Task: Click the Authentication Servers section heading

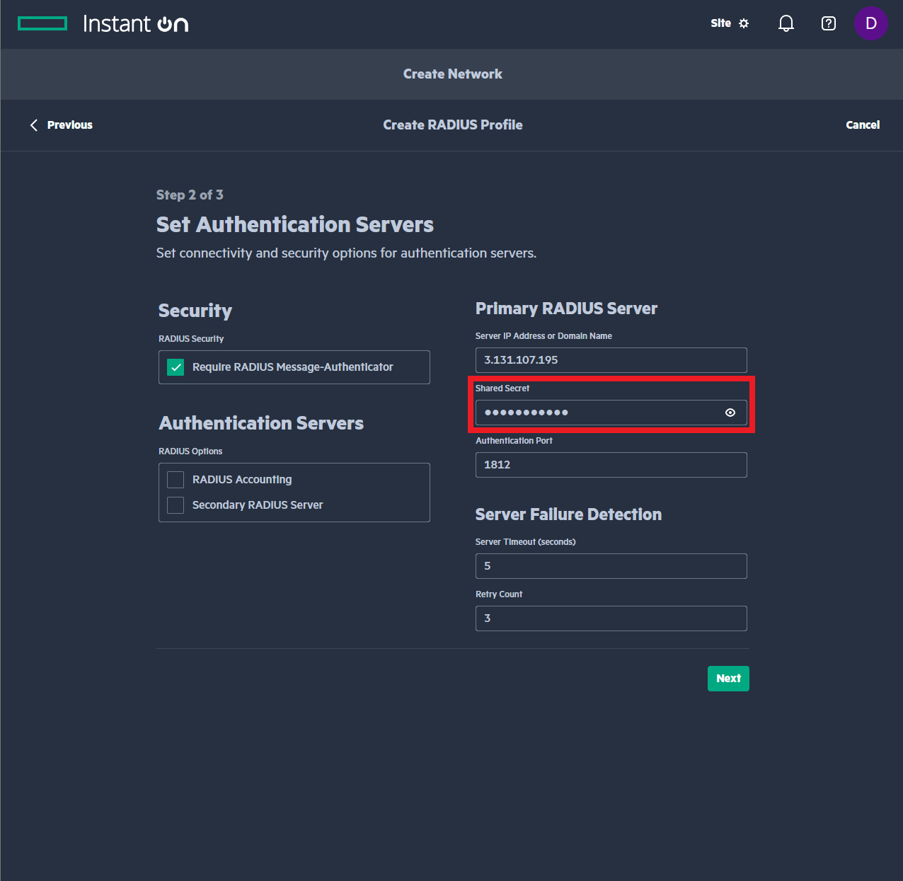Action: point(261,423)
